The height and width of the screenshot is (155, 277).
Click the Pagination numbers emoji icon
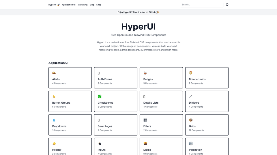[191, 144]
